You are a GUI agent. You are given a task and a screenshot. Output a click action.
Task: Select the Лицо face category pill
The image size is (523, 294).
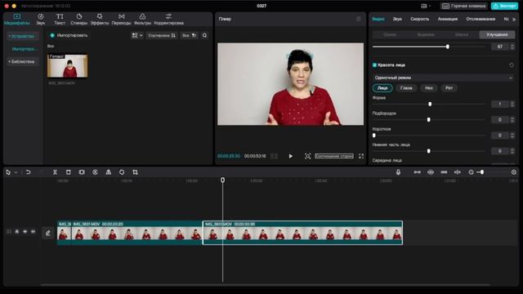(382, 88)
